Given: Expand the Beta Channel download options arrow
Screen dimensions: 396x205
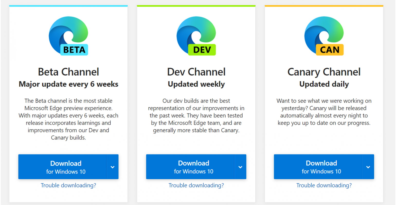Looking at the screenshot, I should 112,167.
